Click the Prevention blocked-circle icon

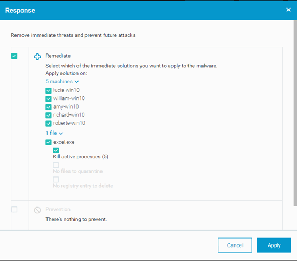point(37,210)
